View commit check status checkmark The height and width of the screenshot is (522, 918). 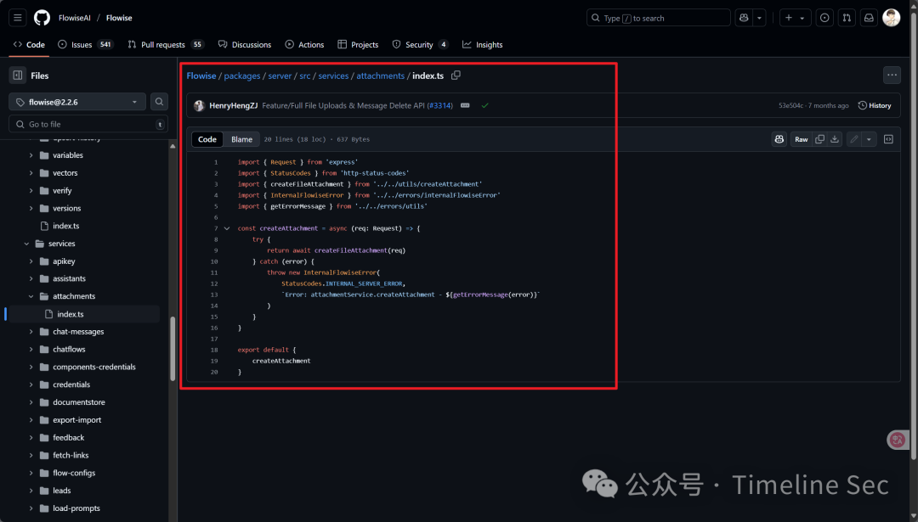(x=484, y=106)
